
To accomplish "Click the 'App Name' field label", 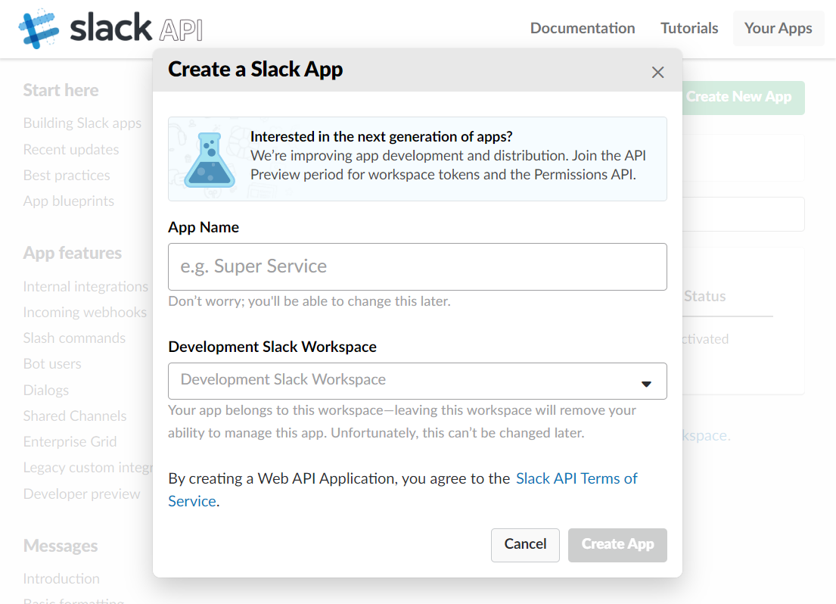I will coord(204,227).
